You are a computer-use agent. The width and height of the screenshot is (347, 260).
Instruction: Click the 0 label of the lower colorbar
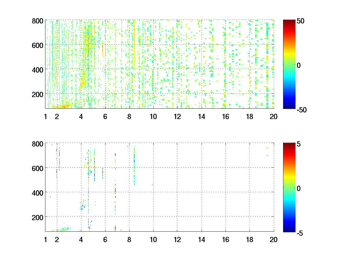coord(299,188)
